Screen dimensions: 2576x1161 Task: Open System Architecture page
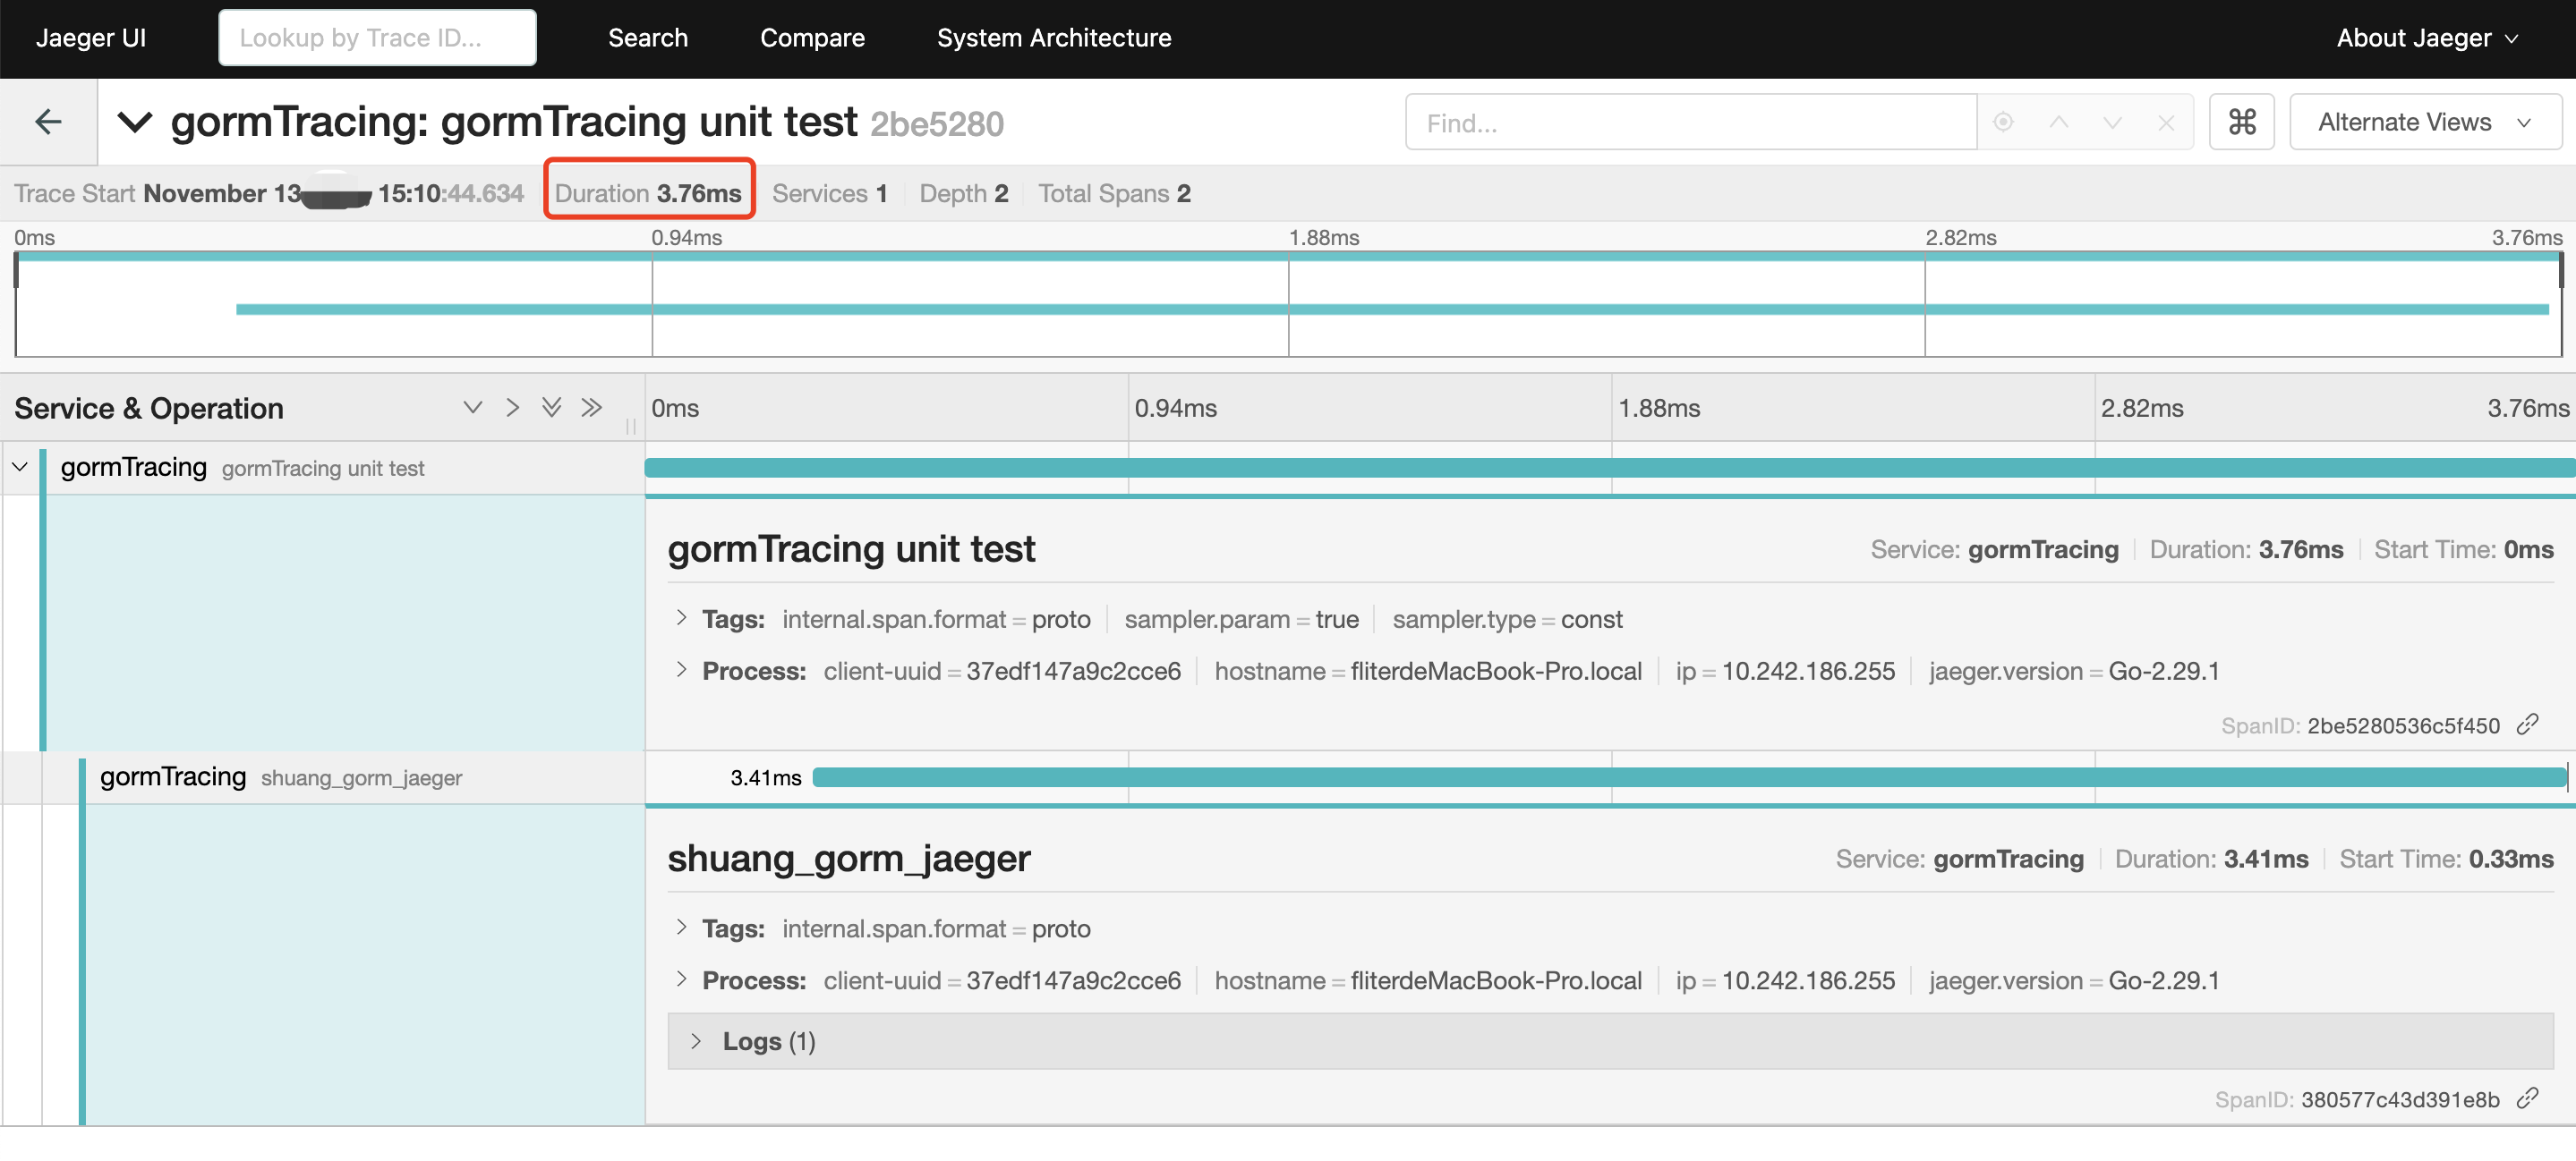click(x=1054, y=38)
